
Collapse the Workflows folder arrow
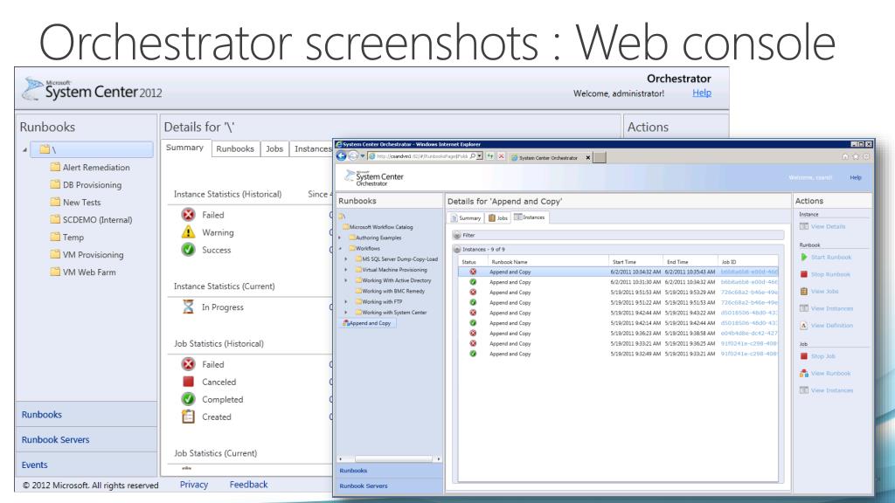tap(341, 249)
